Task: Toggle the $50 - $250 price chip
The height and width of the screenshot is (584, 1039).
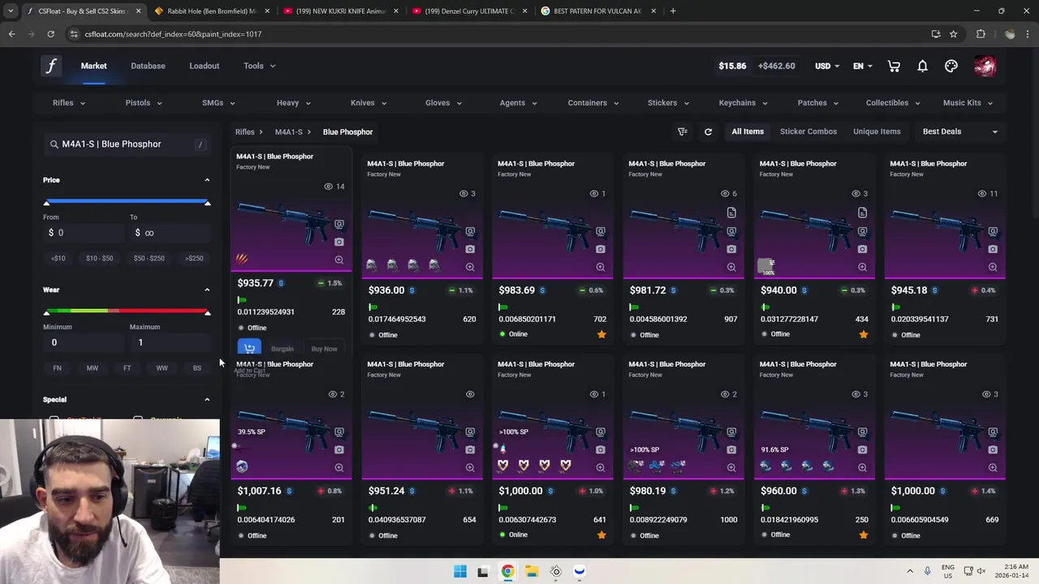Action: pyautogui.click(x=149, y=258)
